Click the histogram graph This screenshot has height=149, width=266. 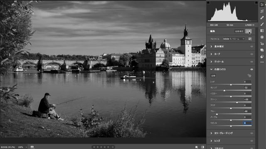[232, 12]
